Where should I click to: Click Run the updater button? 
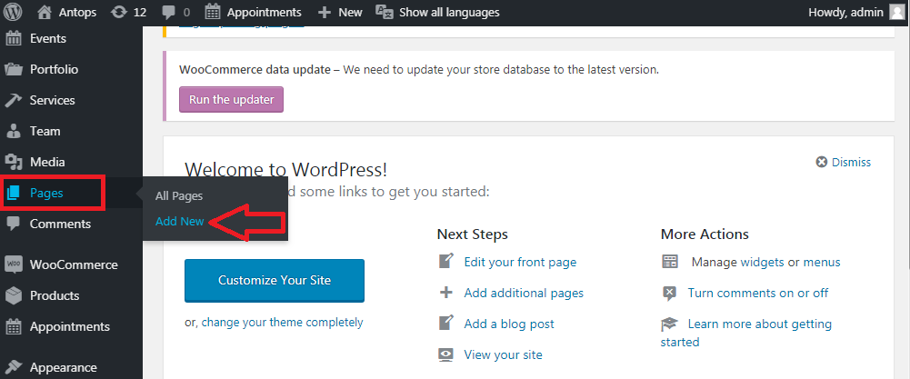tap(231, 99)
